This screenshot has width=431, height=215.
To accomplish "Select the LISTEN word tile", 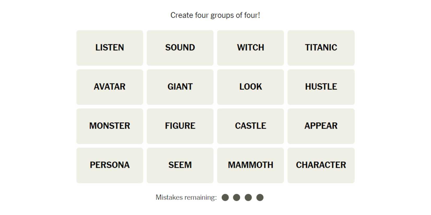I will point(110,48).
